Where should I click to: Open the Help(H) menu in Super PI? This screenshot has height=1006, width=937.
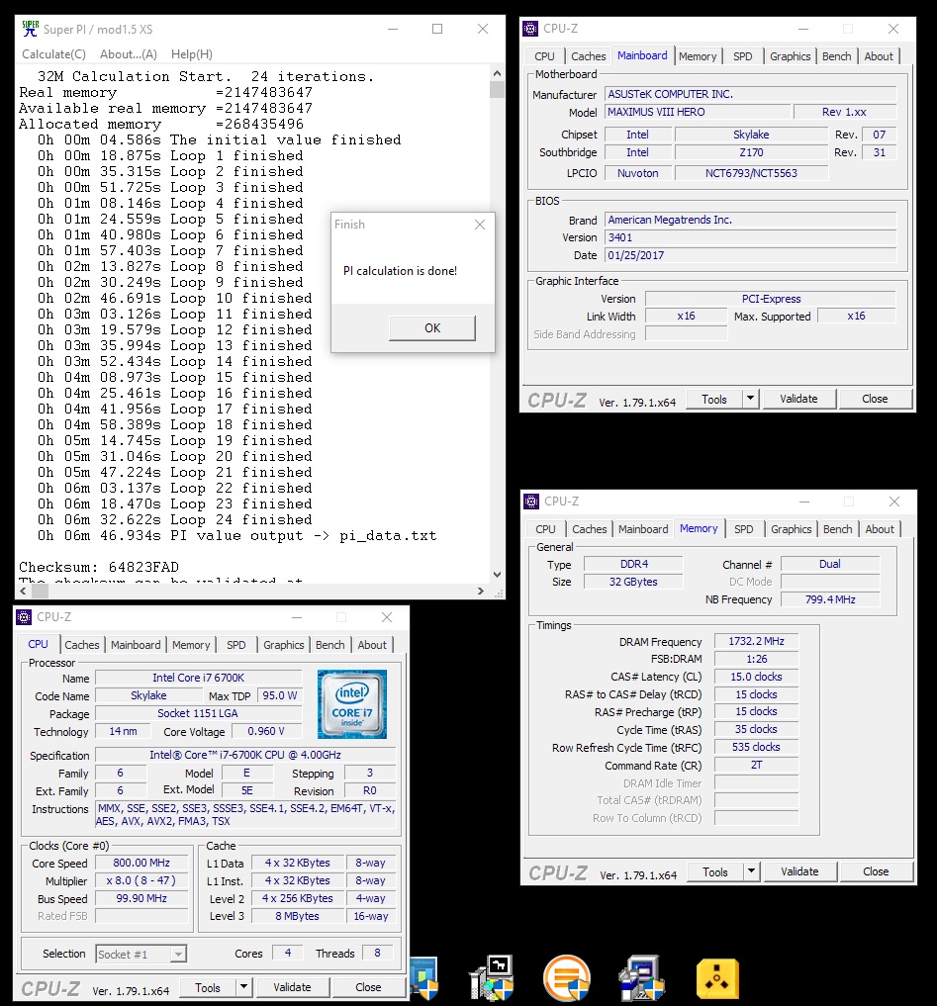pos(192,54)
